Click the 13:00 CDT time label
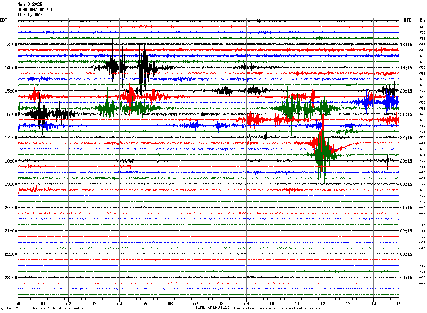 (11, 45)
